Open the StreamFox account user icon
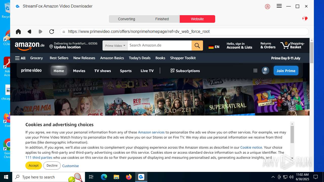The image size is (324, 182). point(268,7)
